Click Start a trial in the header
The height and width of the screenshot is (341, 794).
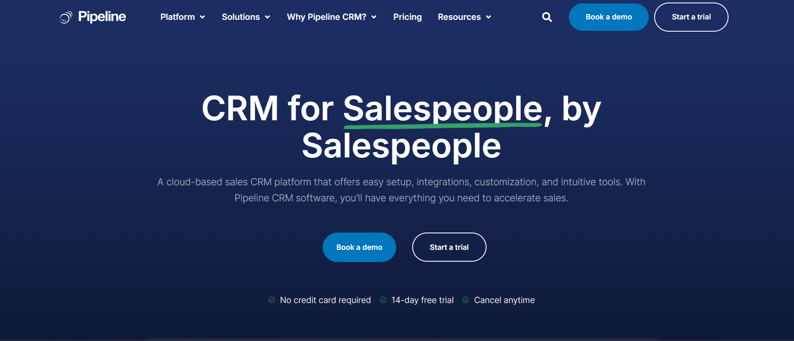[x=691, y=17]
